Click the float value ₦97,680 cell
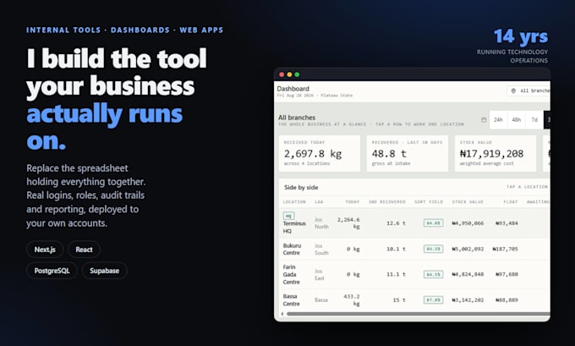 [x=507, y=274]
